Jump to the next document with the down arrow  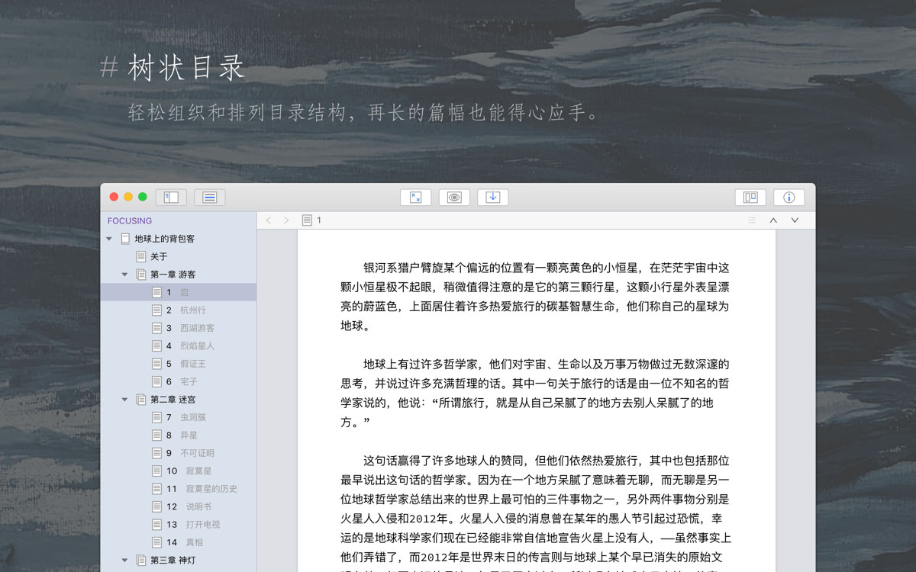tap(795, 220)
